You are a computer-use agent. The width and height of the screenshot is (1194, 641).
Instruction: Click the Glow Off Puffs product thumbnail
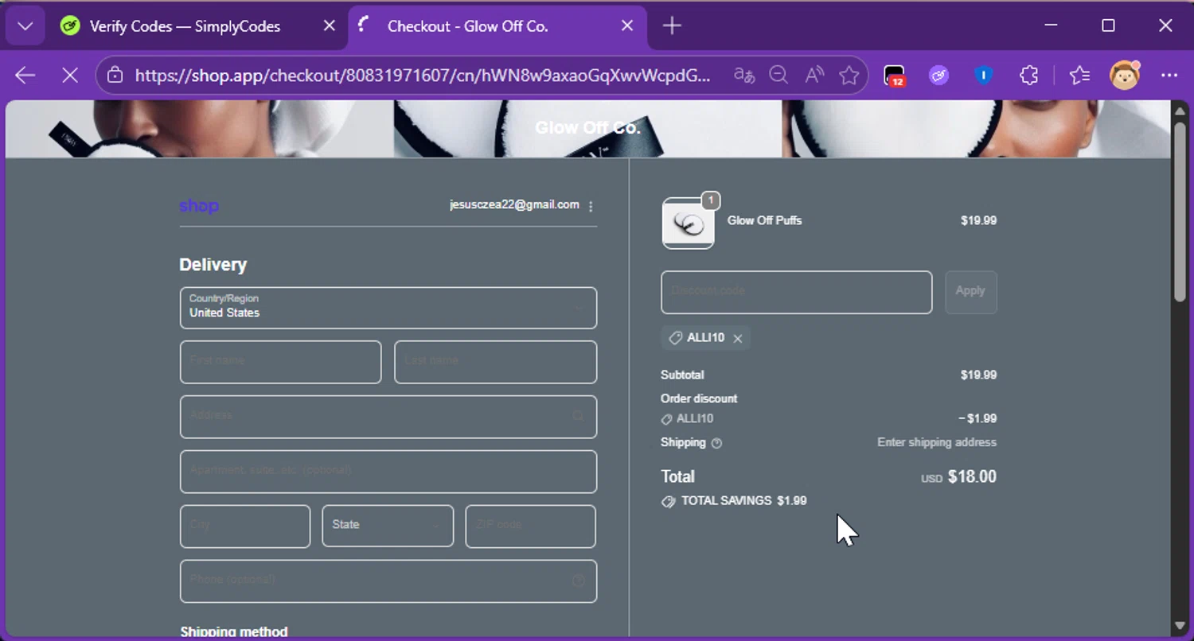(x=688, y=223)
